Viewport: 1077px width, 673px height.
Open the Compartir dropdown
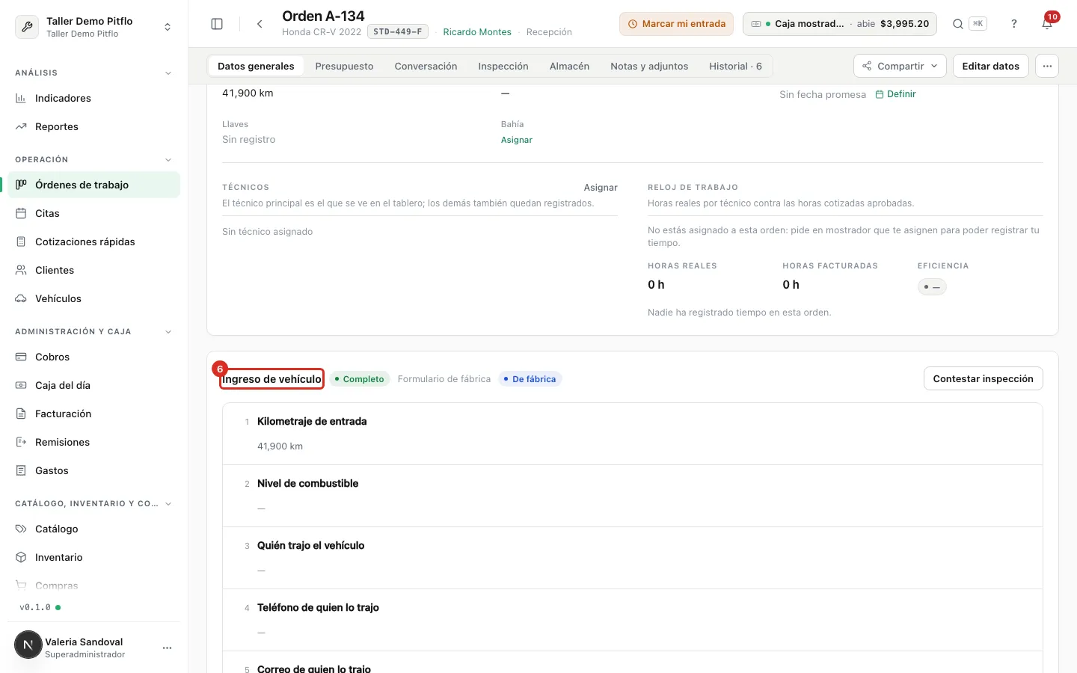(900, 66)
